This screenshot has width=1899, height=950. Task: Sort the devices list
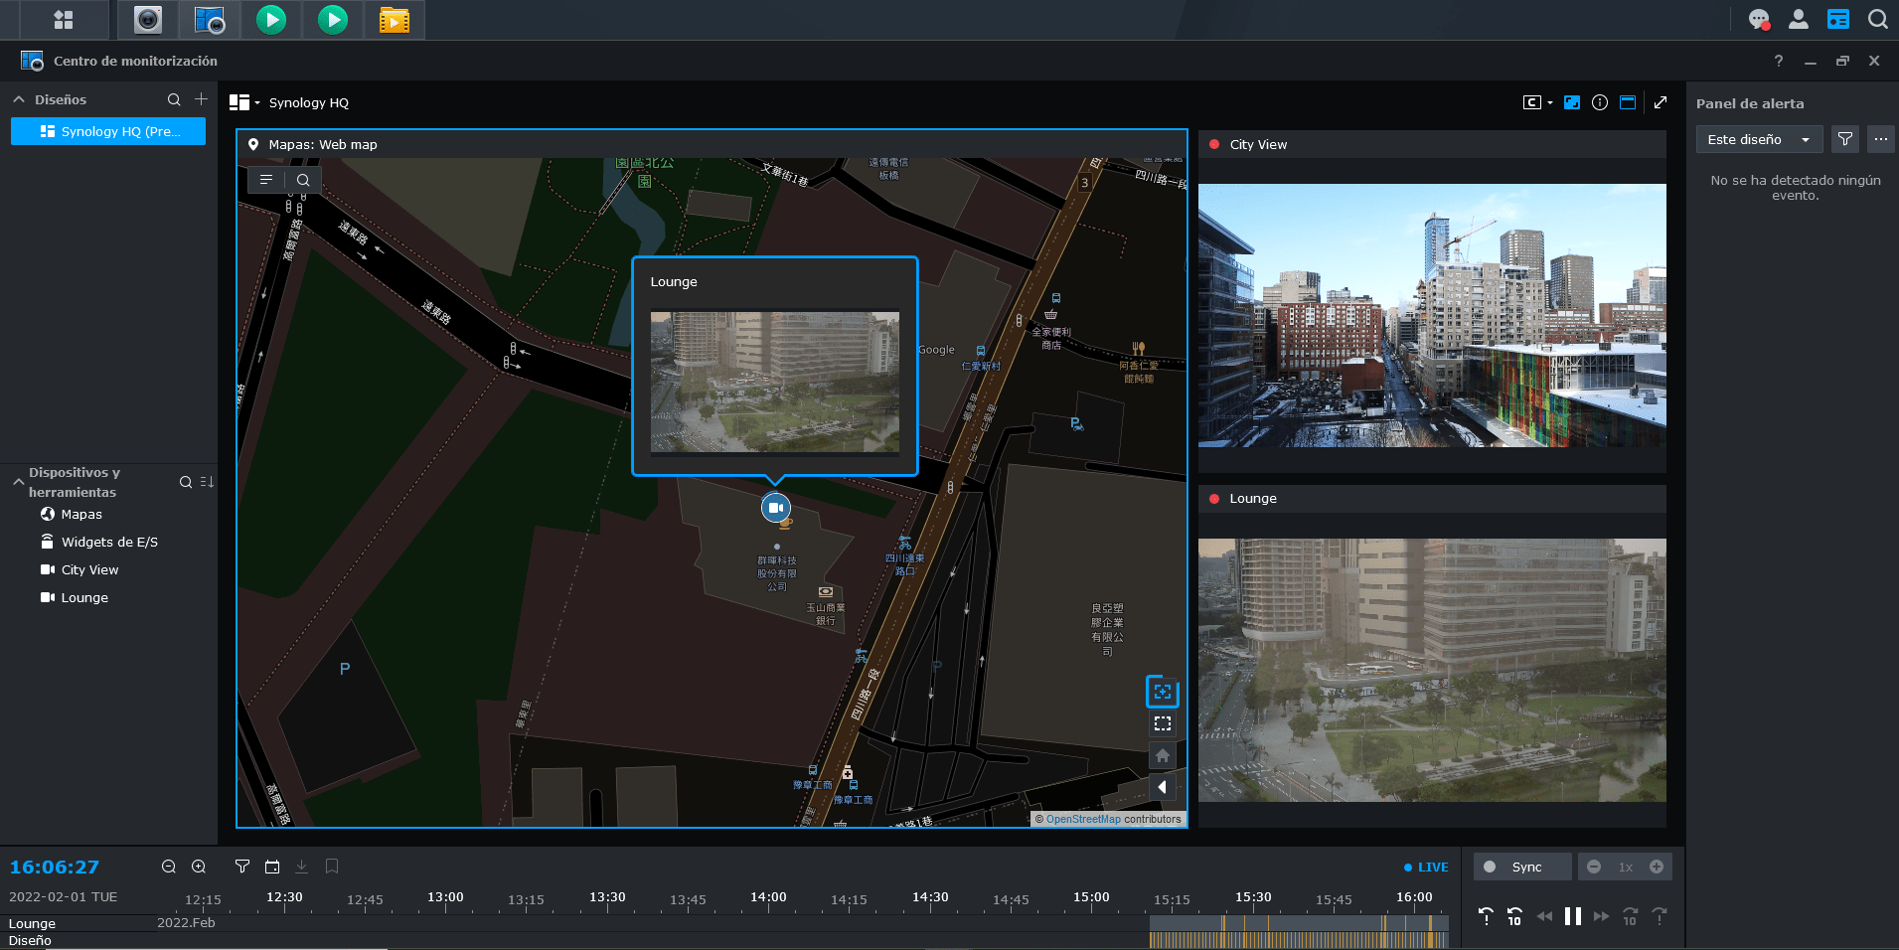tap(207, 482)
